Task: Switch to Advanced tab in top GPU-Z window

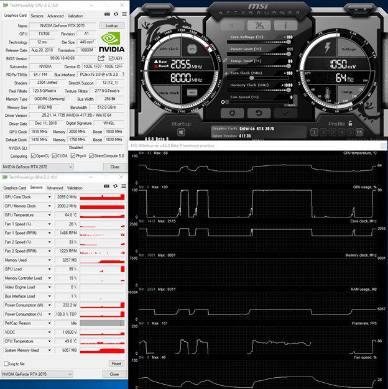Action: pos(55,16)
